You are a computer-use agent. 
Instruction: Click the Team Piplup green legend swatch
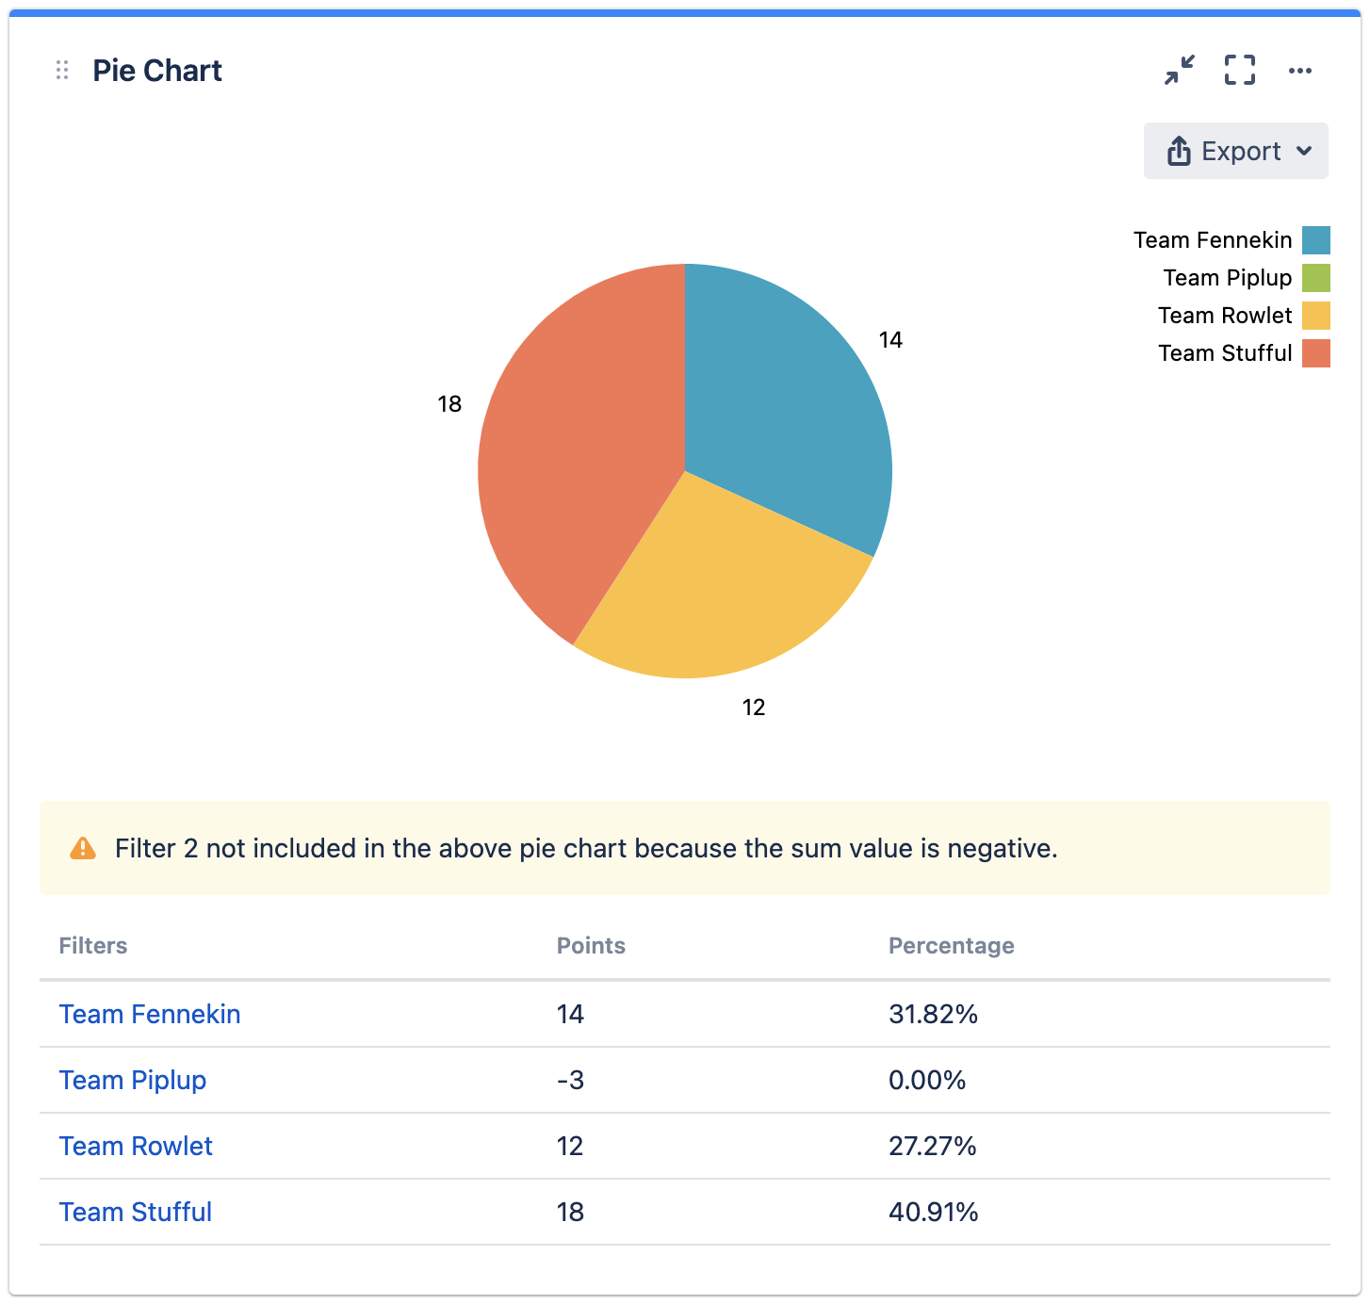1315,278
